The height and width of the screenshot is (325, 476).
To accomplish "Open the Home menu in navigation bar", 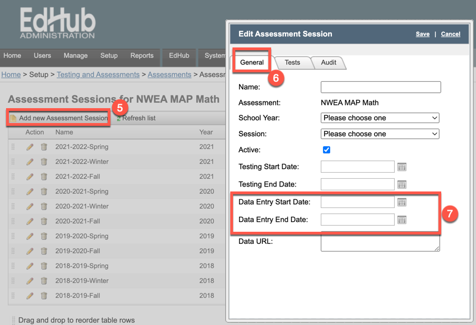I will tap(13, 56).
